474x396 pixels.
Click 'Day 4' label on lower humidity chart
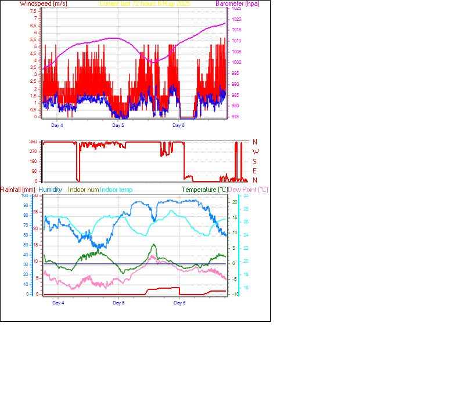tap(58, 303)
